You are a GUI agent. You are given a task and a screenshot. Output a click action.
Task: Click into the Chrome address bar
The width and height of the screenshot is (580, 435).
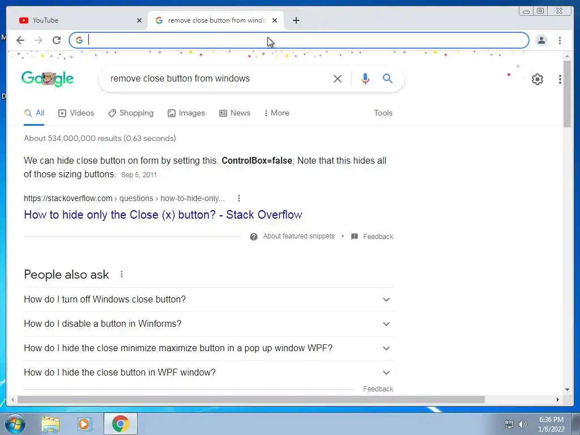point(299,40)
